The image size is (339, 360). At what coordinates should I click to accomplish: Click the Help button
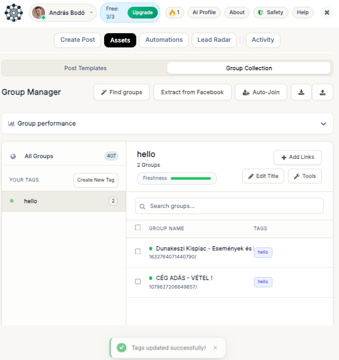pos(303,12)
